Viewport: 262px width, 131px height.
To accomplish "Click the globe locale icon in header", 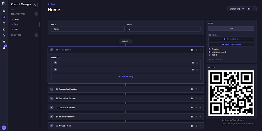I will coord(249,9).
